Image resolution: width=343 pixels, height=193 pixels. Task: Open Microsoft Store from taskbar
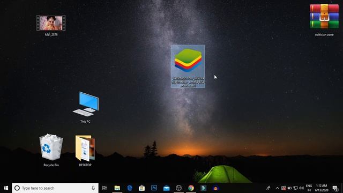pyautogui.click(x=141, y=188)
